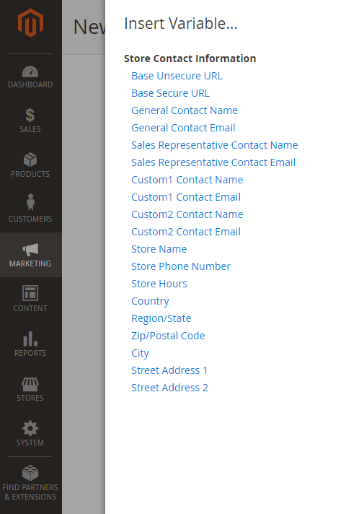The height and width of the screenshot is (514, 346).
Task: Insert the City variable
Action: [140, 353]
